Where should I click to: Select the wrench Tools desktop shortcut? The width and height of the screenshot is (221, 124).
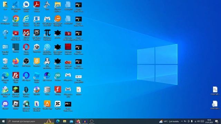(x=47, y=6)
